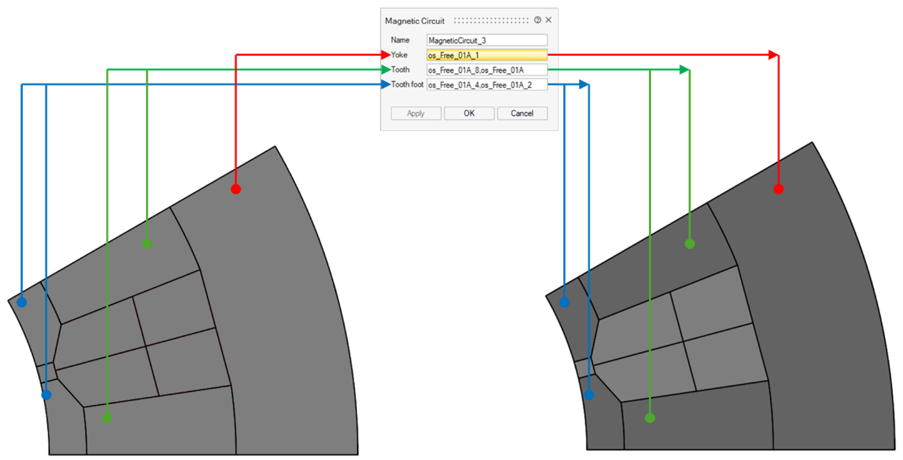Pick upper green tooth marker on right geometry
This screenshot has height=460, width=903.
point(689,244)
